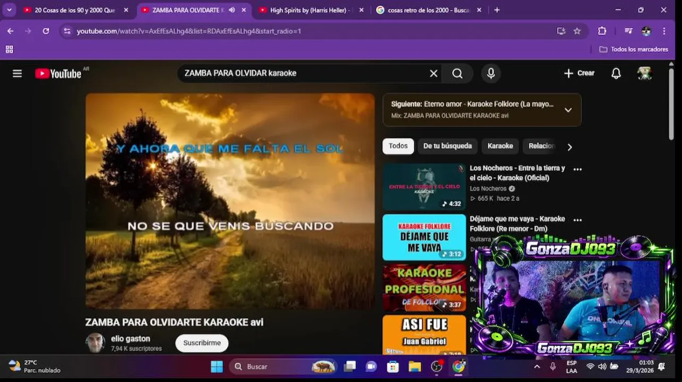Visit the elio gaston channel name

pos(131,338)
